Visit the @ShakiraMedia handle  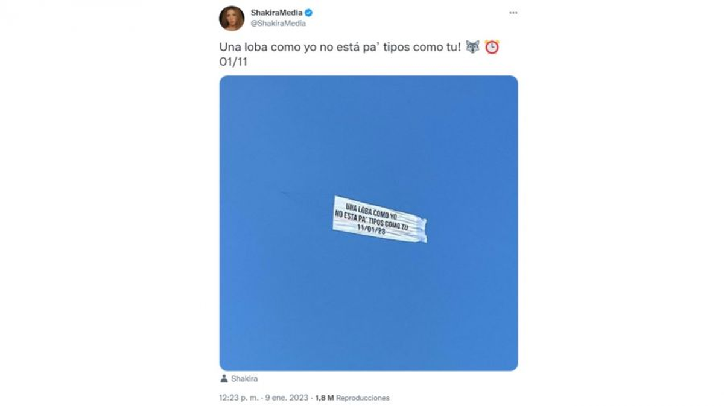(278, 23)
